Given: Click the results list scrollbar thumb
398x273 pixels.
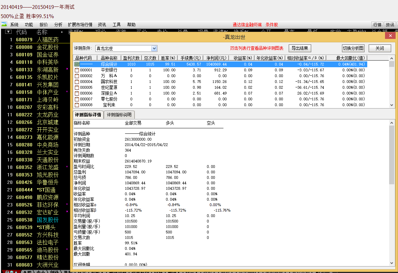Looking at the screenshot, I should click(392, 63).
